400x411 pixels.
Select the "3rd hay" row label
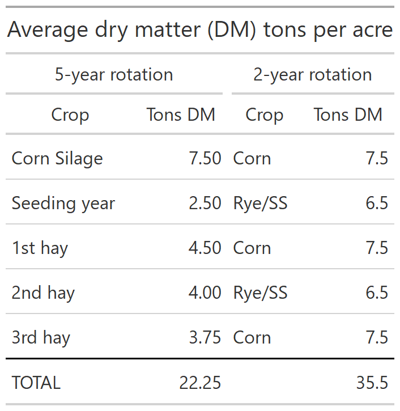coord(41,337)
